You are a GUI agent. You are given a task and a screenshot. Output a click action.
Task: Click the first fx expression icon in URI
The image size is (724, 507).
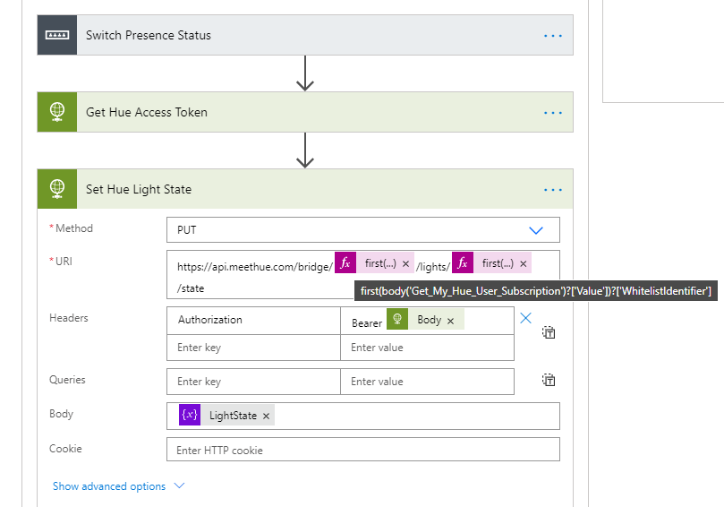point(345,263)
